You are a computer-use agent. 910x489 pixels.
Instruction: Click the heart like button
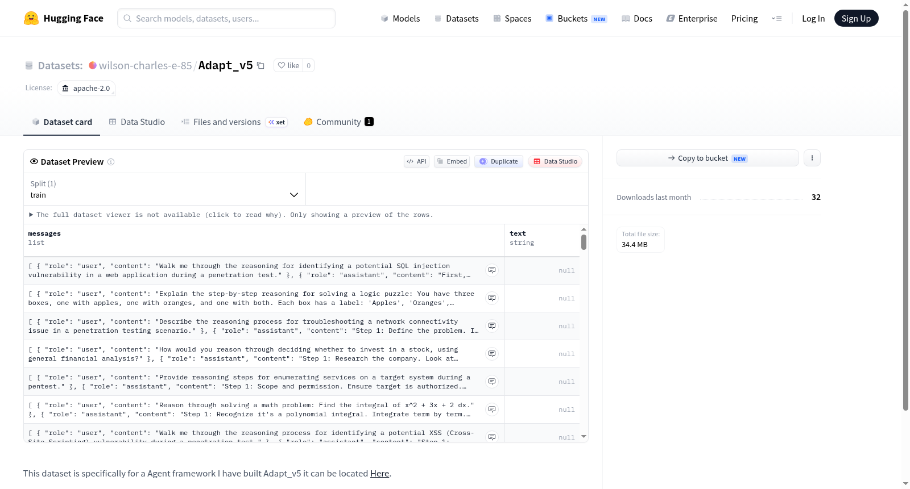click(288, 65)
